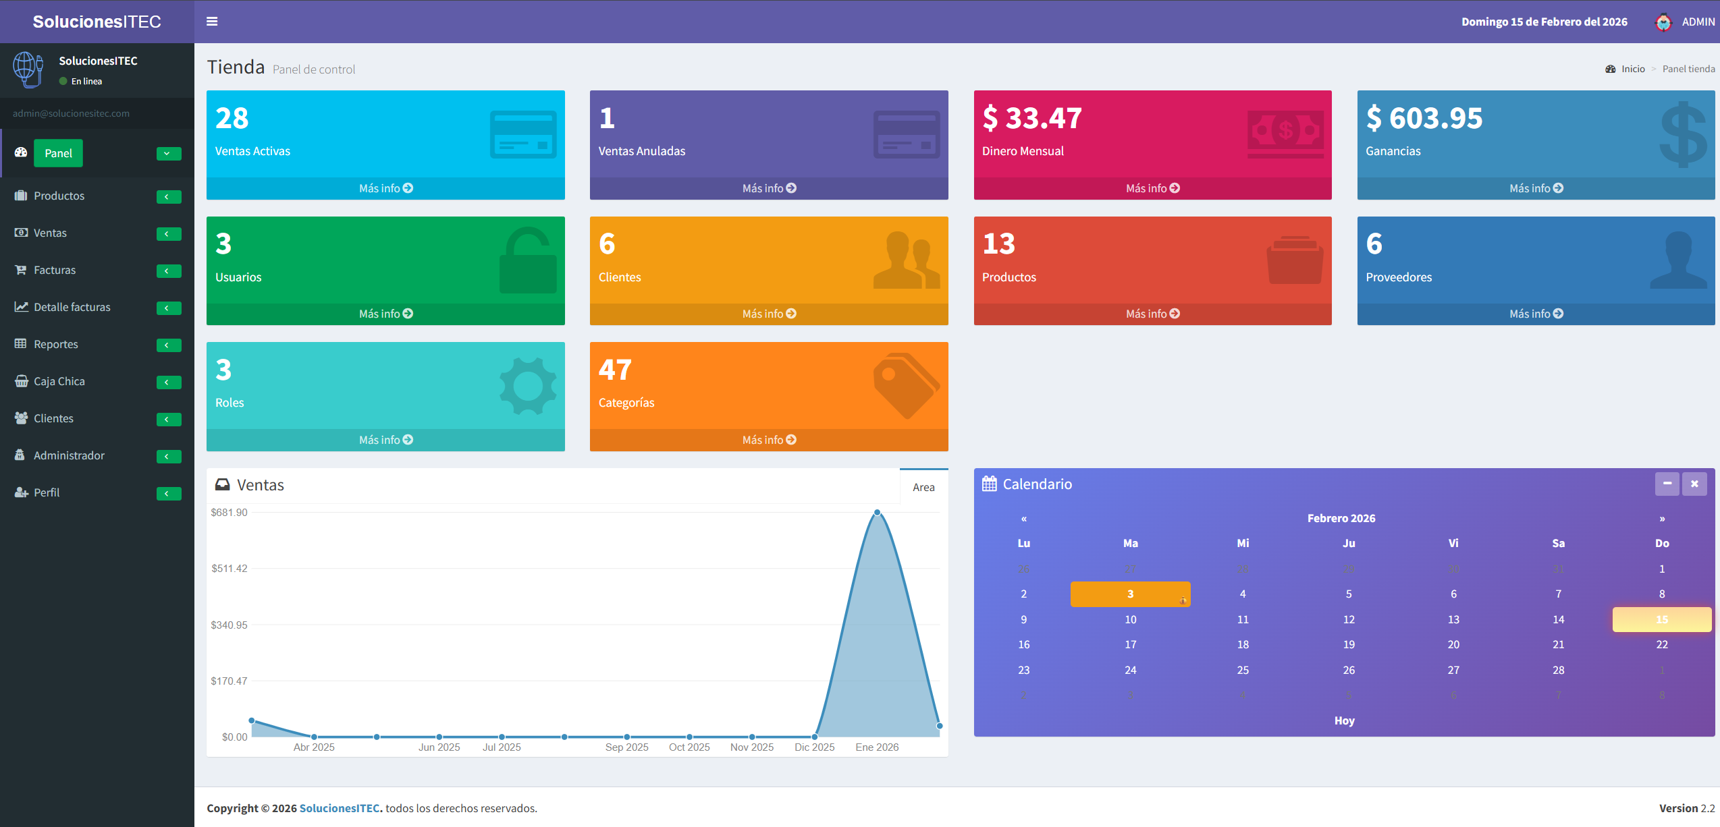Go to next month in calendar
The height and width of the screenshot is (827, 1720).
click(x=1662, y=519)
